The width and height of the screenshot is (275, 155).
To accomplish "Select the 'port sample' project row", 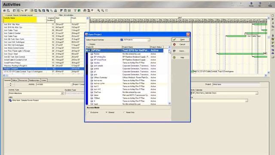I will (x=125, y=66).
